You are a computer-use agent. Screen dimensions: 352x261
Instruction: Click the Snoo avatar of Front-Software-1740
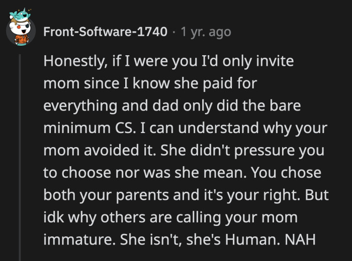[21, 30]
